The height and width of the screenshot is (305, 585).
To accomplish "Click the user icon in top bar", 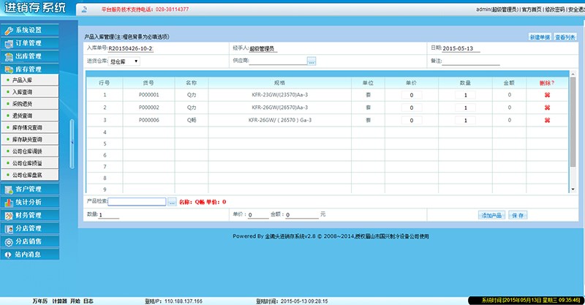I will tap(84, 10).
